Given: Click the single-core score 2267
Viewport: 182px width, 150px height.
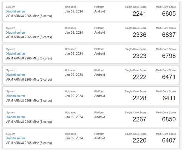Looking at the screenshot, I should point(139,119).
